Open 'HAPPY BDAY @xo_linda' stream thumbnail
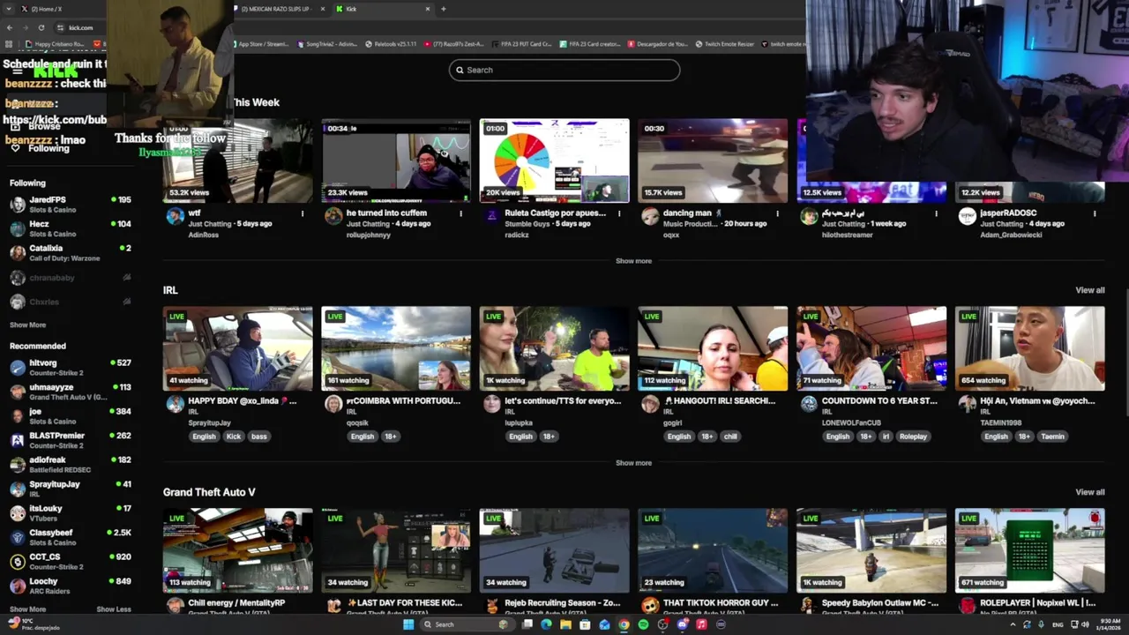 (x=237, y=348)
